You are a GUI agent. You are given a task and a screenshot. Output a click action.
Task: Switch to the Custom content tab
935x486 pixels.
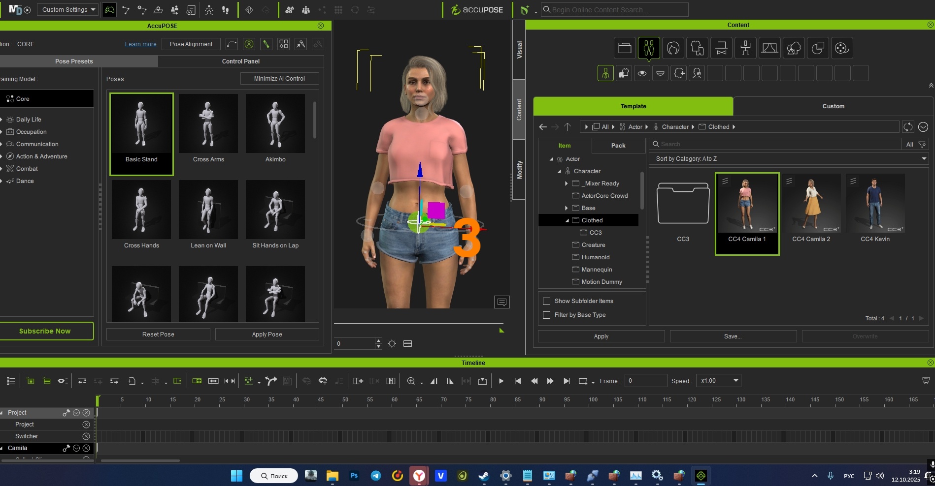click(x=833, y=106)
